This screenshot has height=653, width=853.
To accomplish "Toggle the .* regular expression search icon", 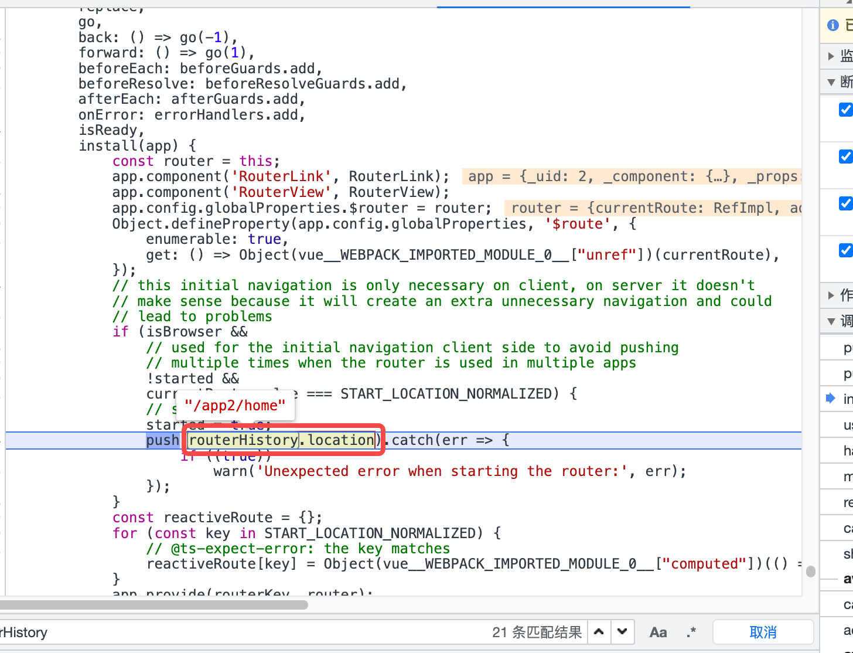I will [691, 632].
